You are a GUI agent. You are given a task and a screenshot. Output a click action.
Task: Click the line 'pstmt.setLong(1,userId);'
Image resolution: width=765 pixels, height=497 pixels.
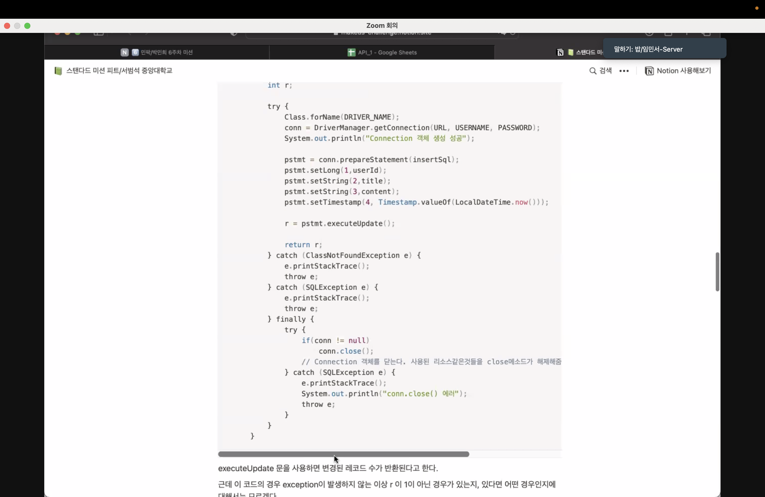tap(335, 170)
